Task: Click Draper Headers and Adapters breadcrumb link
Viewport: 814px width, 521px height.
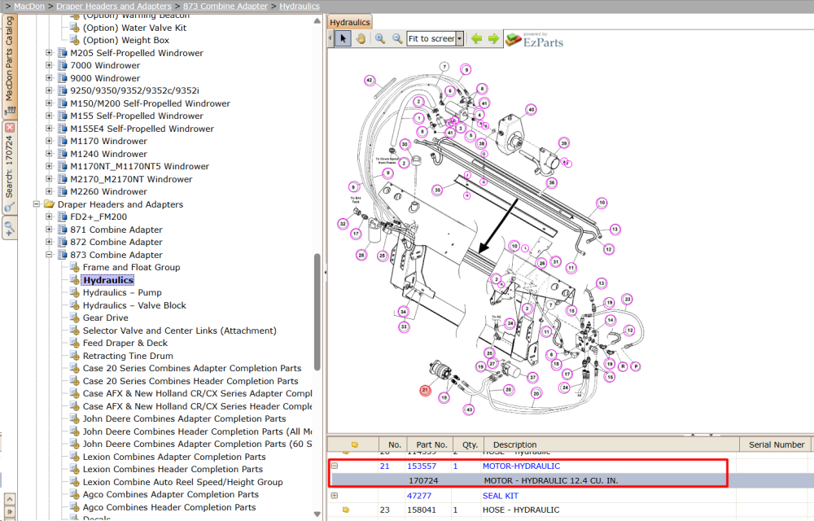Action: [114, 7]
